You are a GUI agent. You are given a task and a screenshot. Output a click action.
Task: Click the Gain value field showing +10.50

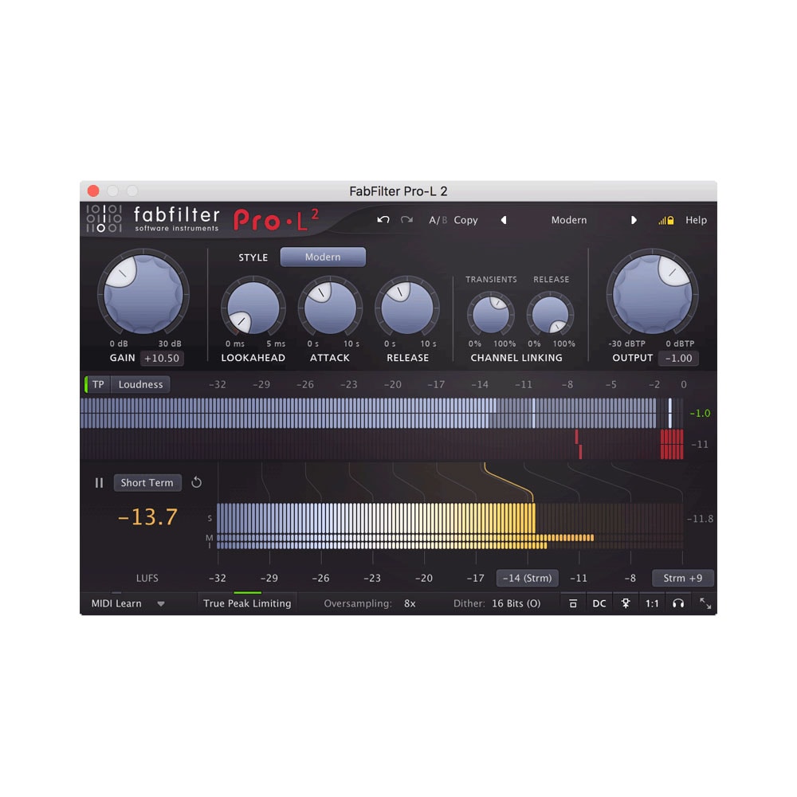pos(162,358)
